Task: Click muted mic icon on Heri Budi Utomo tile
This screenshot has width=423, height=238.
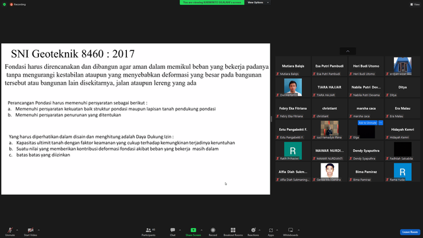Action: coord(351,74)
